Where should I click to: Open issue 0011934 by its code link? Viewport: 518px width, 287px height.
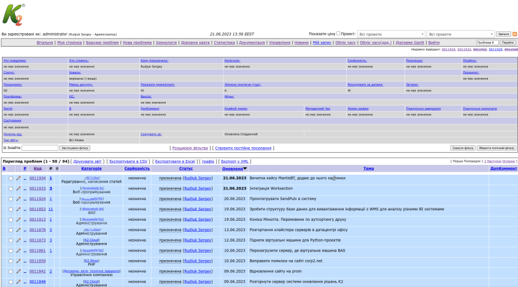tap(37, 178)
